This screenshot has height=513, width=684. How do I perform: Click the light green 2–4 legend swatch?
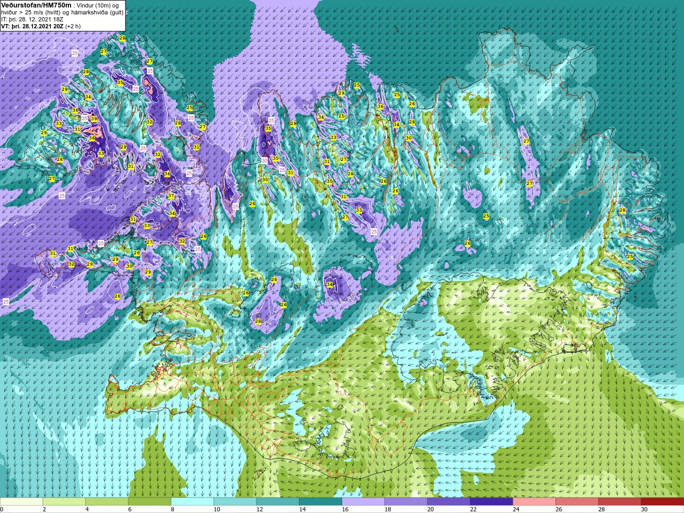(64, 502)
